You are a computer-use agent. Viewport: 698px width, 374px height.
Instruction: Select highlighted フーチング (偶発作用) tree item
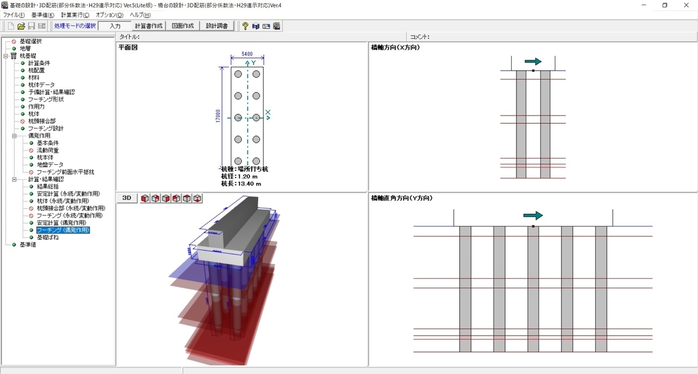(63, 230)
